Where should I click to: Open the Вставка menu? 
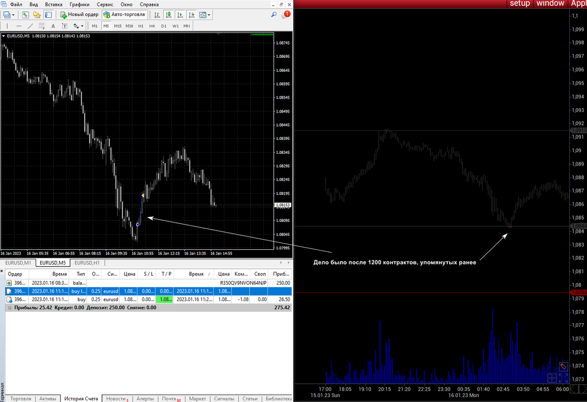[x=54, y=4]
